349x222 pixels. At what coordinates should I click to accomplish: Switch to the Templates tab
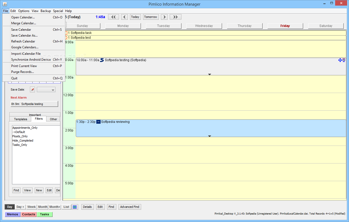pos(21,119)
